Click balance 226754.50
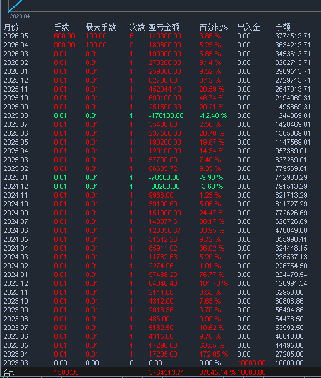Screen dimensions: 321x378 click(291, 266)
